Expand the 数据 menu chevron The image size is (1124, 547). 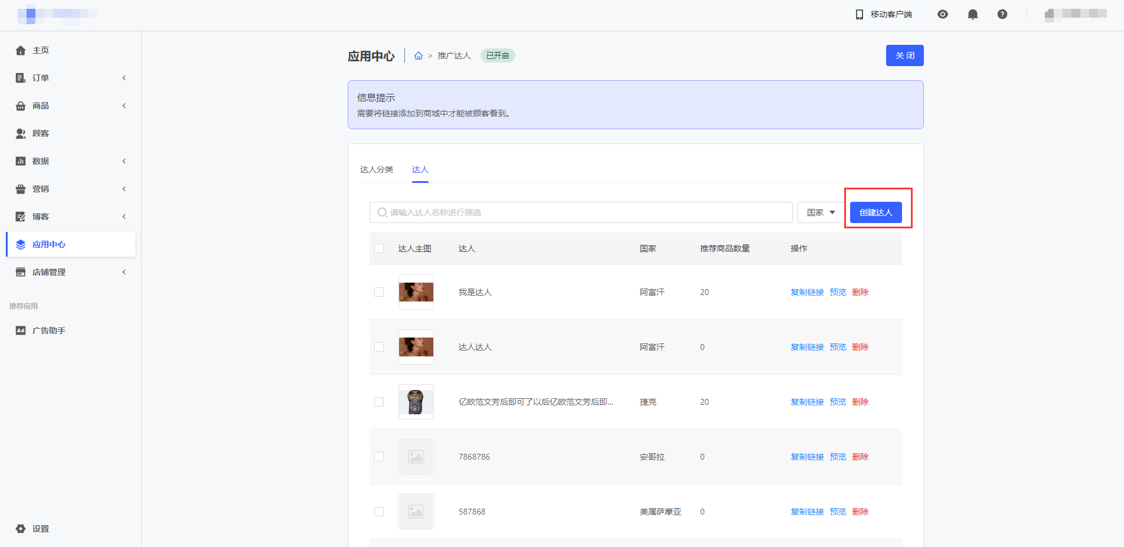point(124,161)
